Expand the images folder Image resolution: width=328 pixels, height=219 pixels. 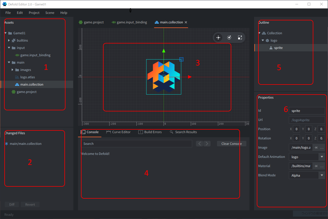13,70
